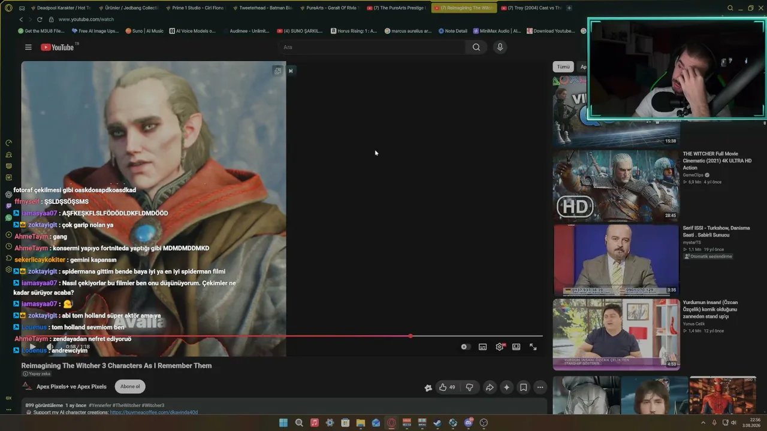Switch to the Tweeterhead - Batman tab

[263, 8]
